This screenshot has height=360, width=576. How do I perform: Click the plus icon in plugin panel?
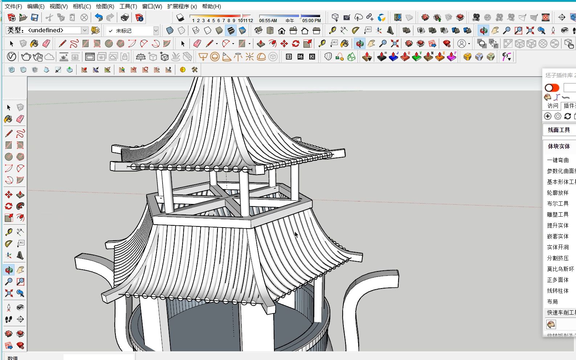pos(548,116)
